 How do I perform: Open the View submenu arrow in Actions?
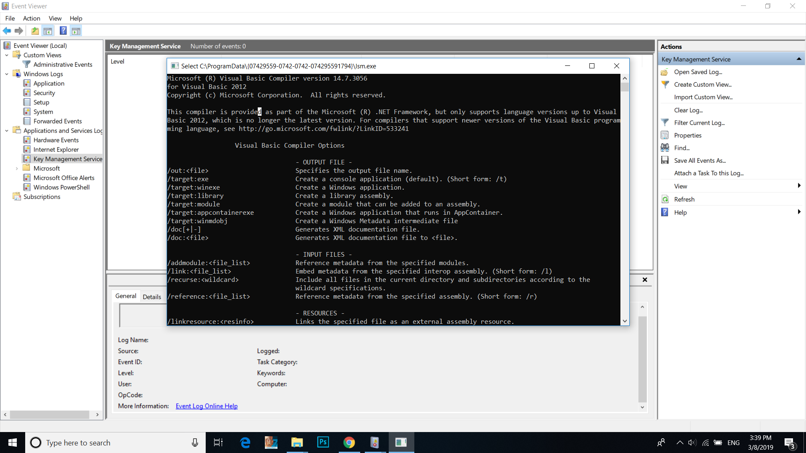pyautogui.click(x=799, y=186)
